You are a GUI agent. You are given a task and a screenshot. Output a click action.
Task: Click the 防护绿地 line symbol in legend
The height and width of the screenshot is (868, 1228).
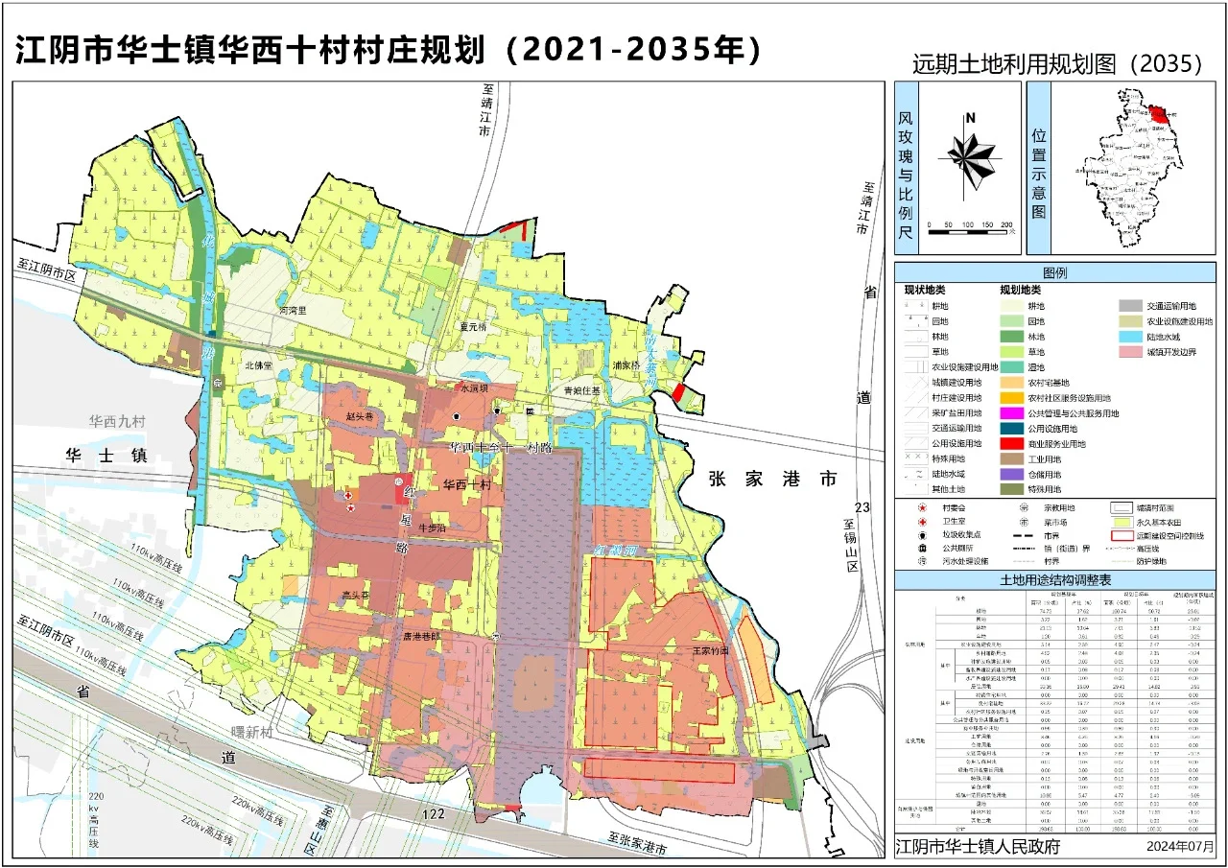pyautogui.click(x=1122, y=561)
